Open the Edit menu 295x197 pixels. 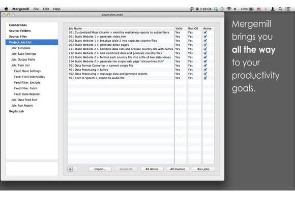click(x=46, y=9)
